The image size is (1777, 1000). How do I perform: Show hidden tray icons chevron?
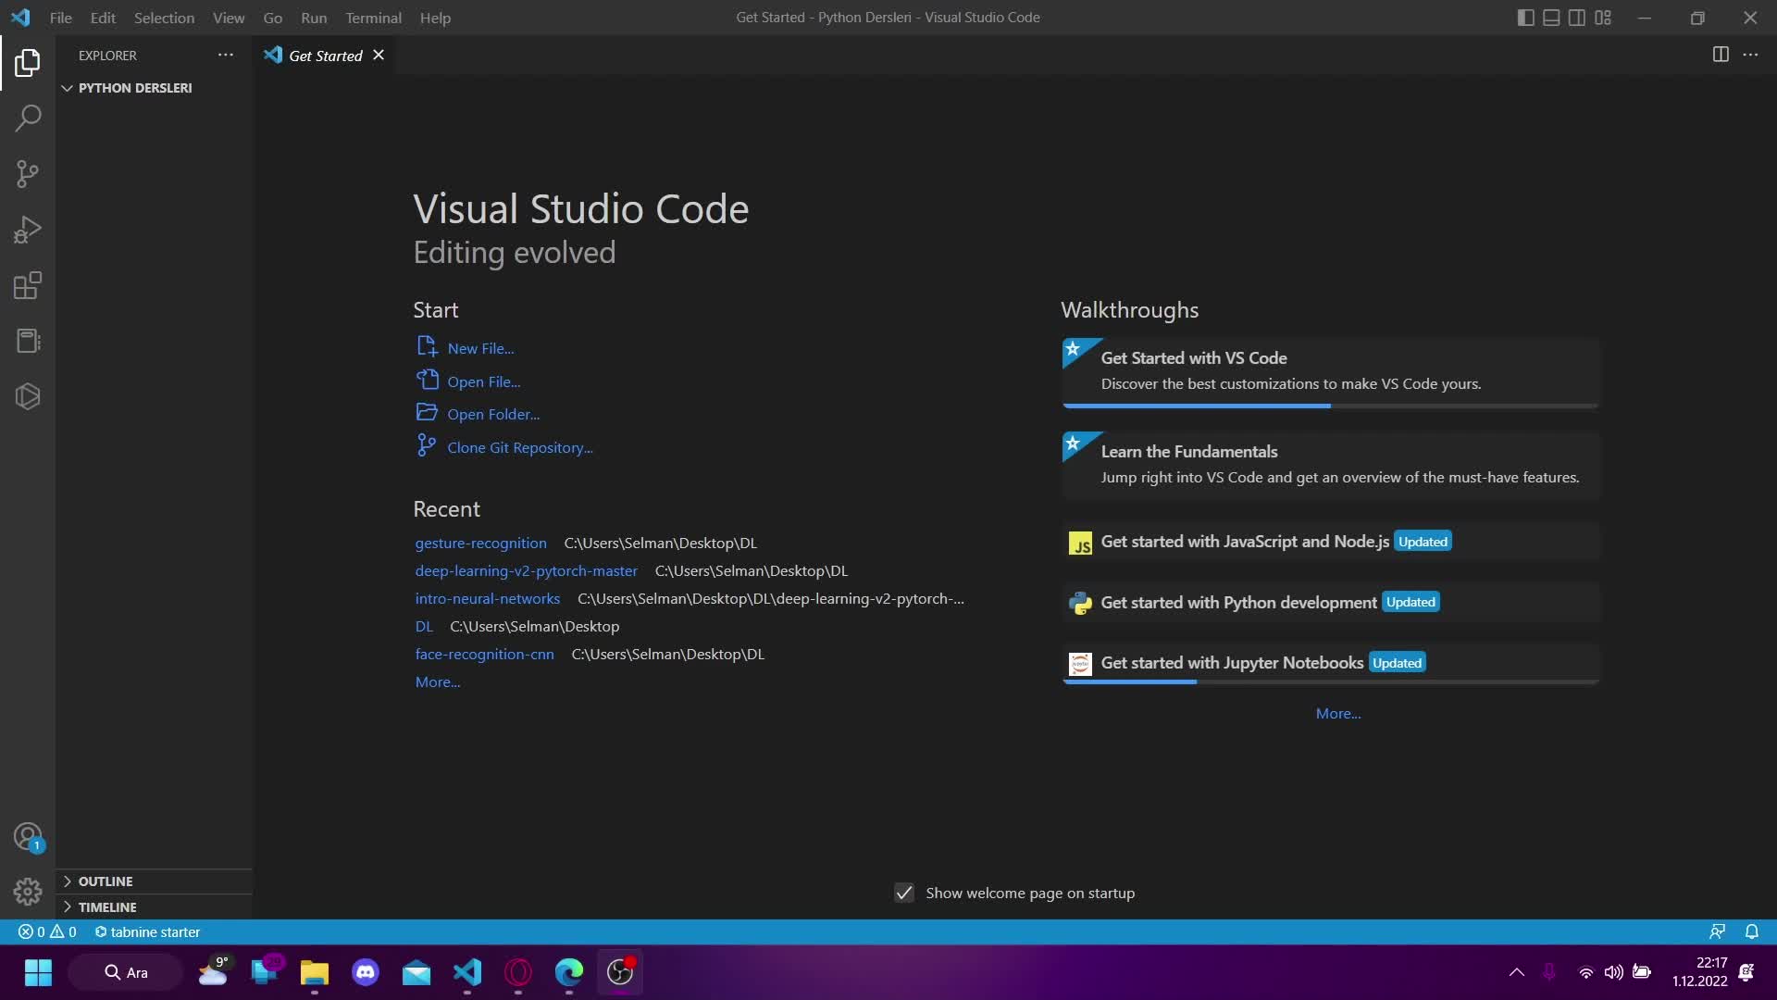point(1516,972)
